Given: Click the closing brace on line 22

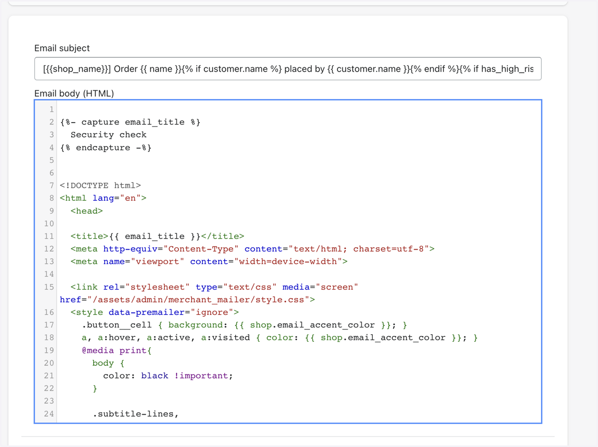Looking at the screenshot, I should [95, 388].
